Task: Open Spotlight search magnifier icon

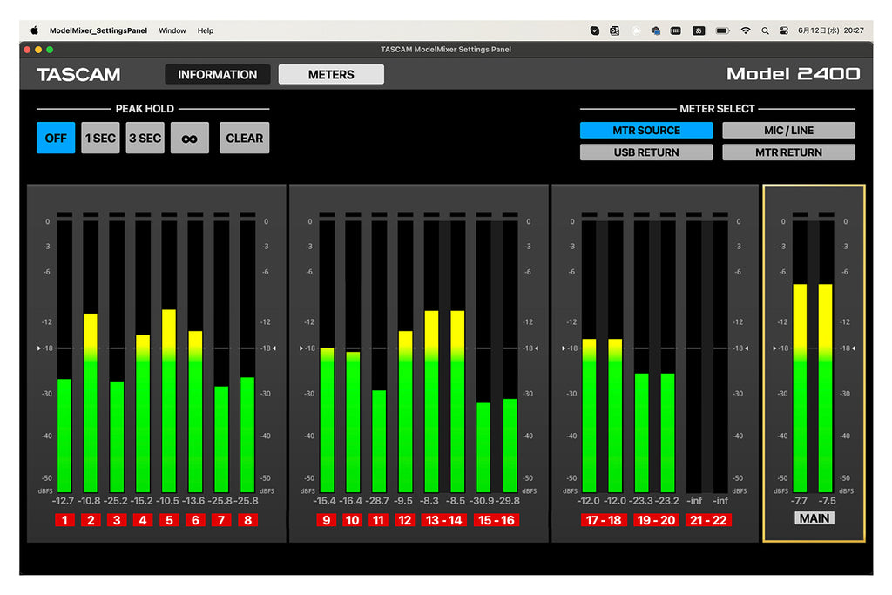Action: tap(765, 30)
